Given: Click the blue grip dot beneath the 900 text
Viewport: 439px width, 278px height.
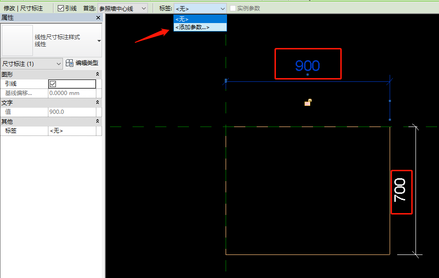Looking at the screenshot, I should tap(307, 75).
